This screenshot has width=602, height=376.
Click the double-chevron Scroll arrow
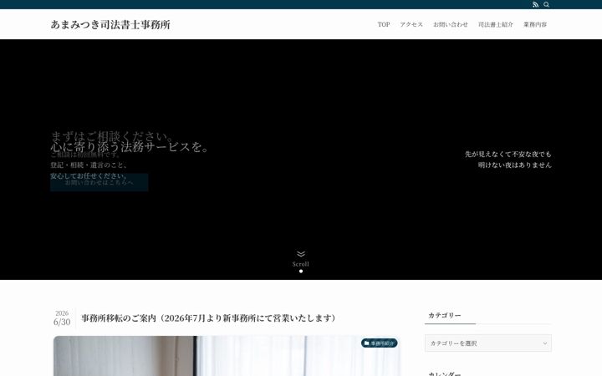301,254
